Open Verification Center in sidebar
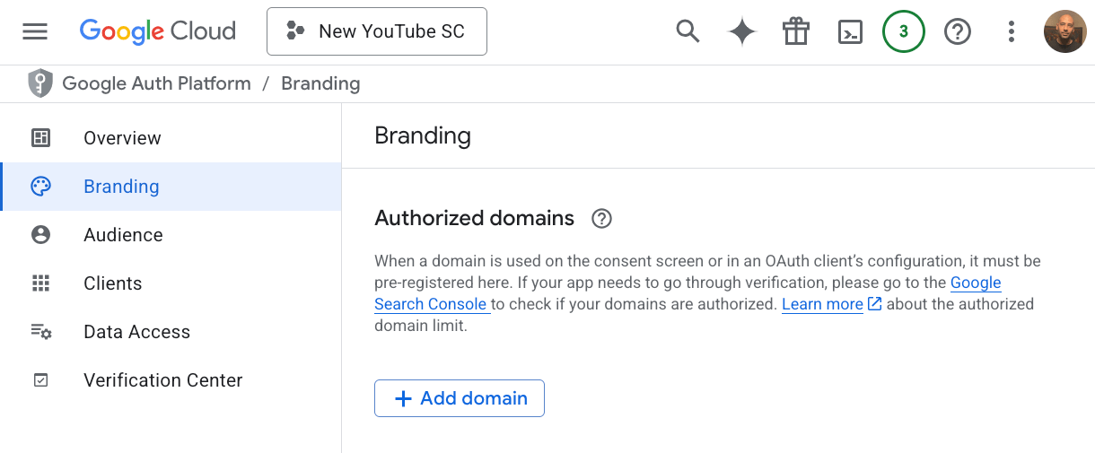Image resolution: width=1095 pixels, height=453 pixels. coord(162,380)
